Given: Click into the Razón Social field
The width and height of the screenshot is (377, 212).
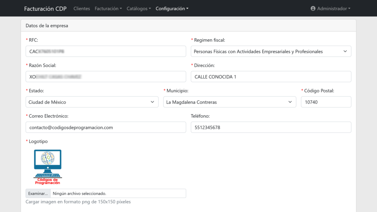Looking at the screenshot, I should click(x=106, y=77).
